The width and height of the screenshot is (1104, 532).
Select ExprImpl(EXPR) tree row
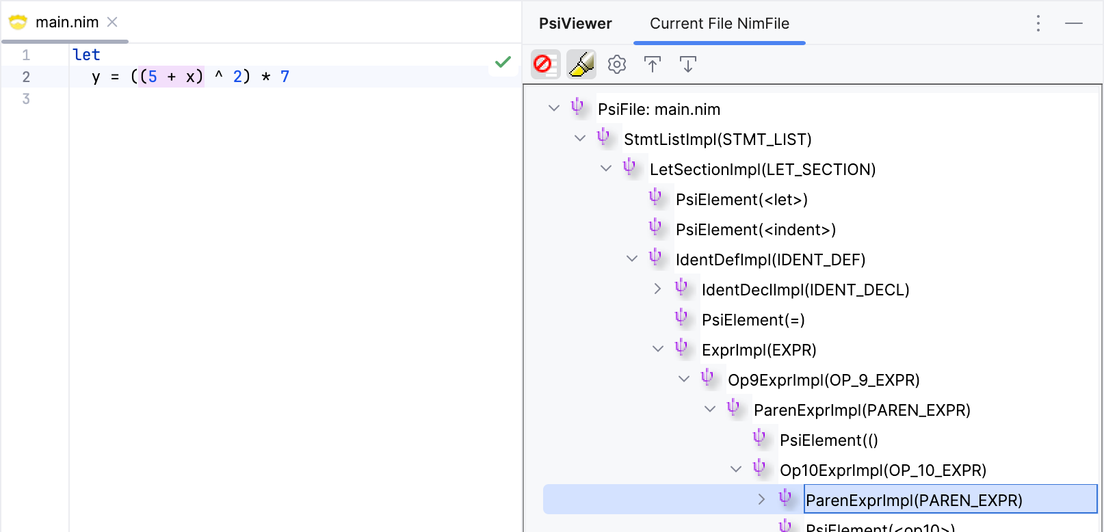click(x=759, y=350)
